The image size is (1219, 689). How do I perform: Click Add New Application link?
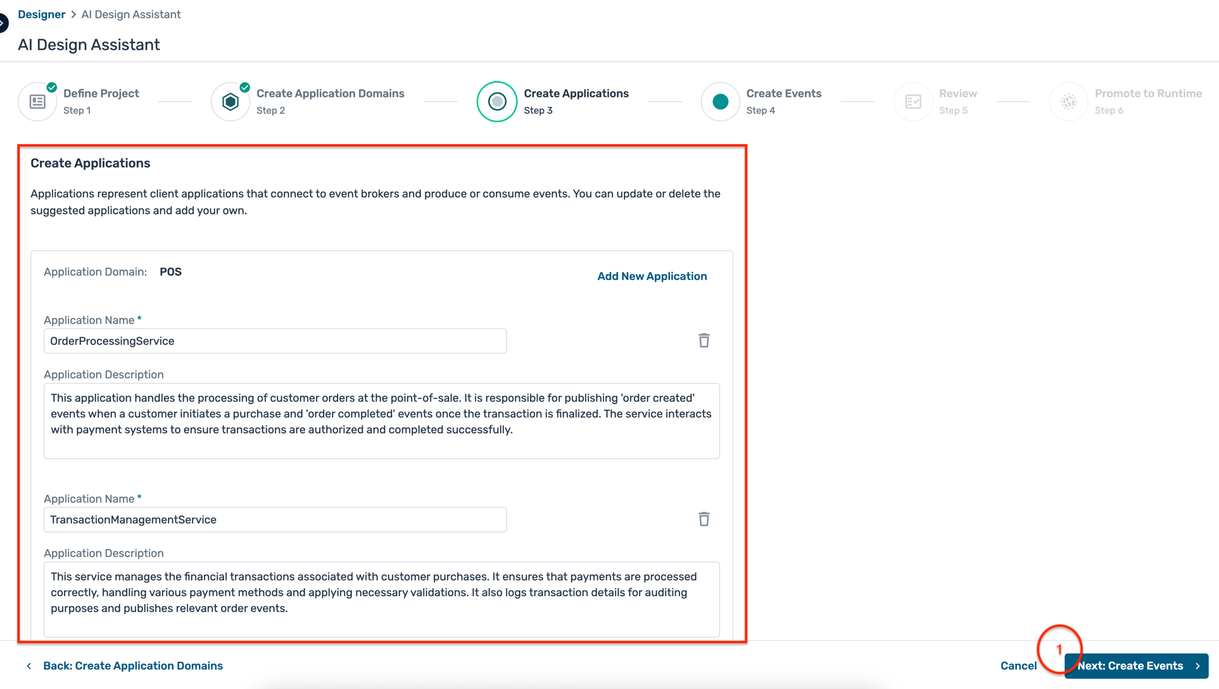[x=652, y=276]
